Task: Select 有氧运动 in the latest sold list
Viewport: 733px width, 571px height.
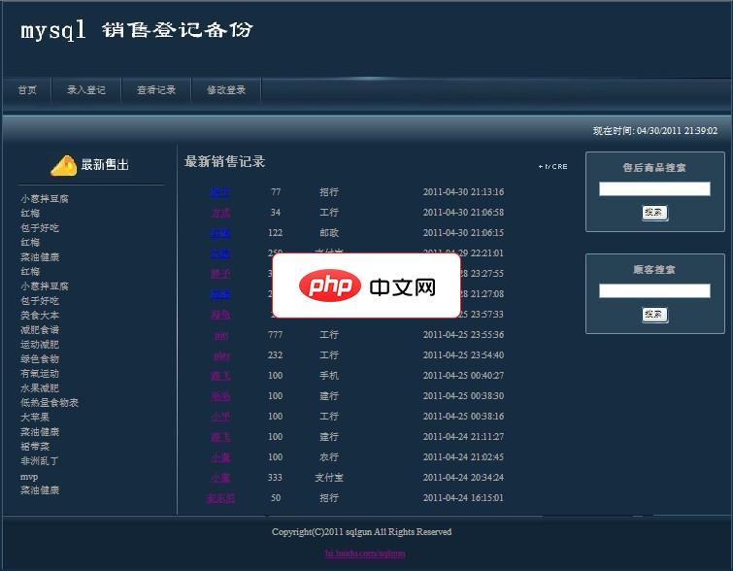Action: pos(40,373)
